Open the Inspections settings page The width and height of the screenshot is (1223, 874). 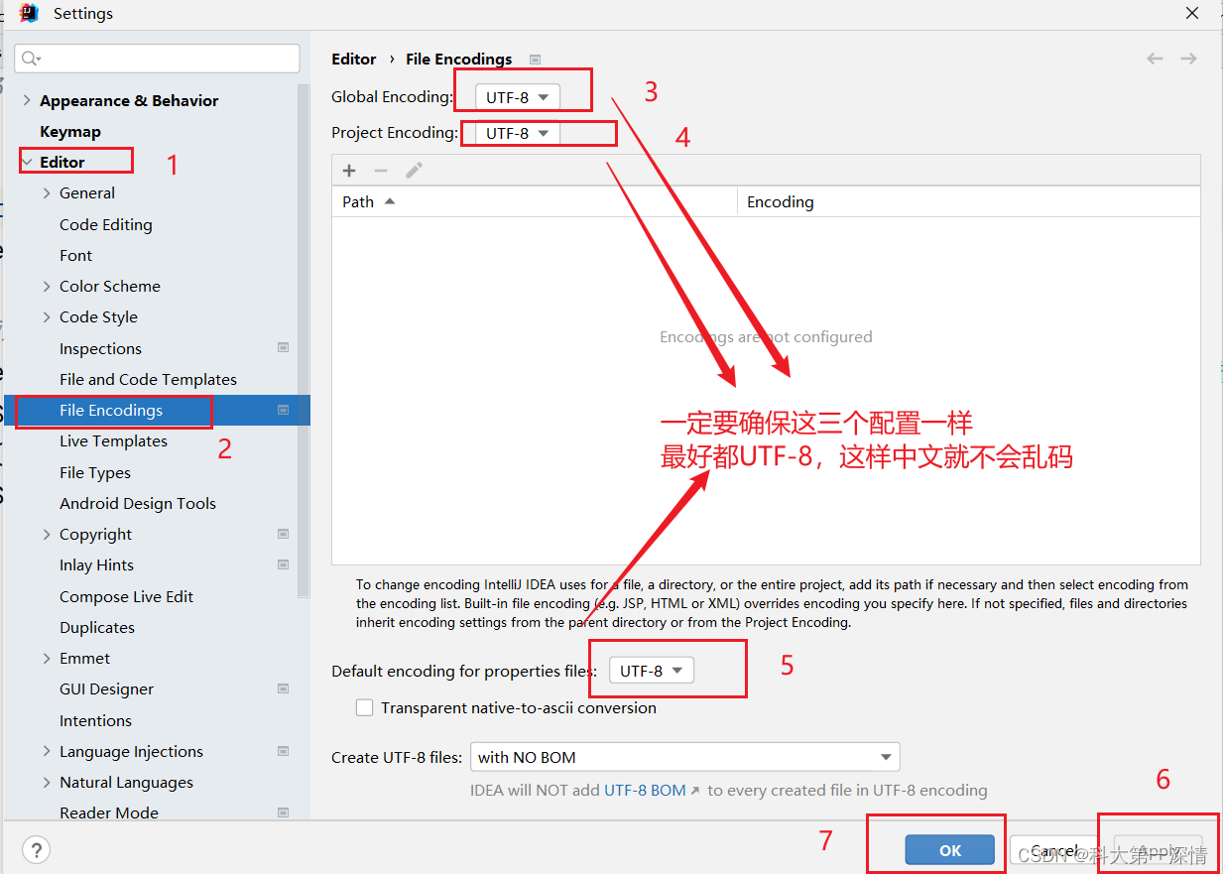click(100, 348)
